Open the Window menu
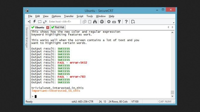This screenshot has width=200, height=112. pos(101,16)
